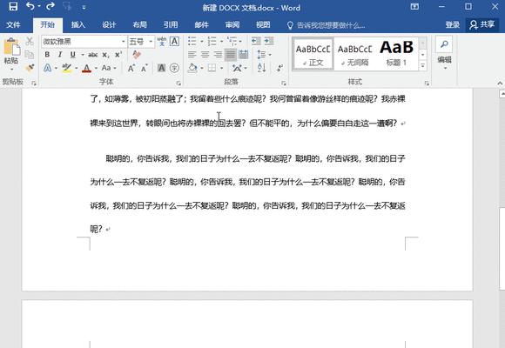This screenshot has height=348, width=505.
Task: Justify the paragraph text
Action: (231, 55)
